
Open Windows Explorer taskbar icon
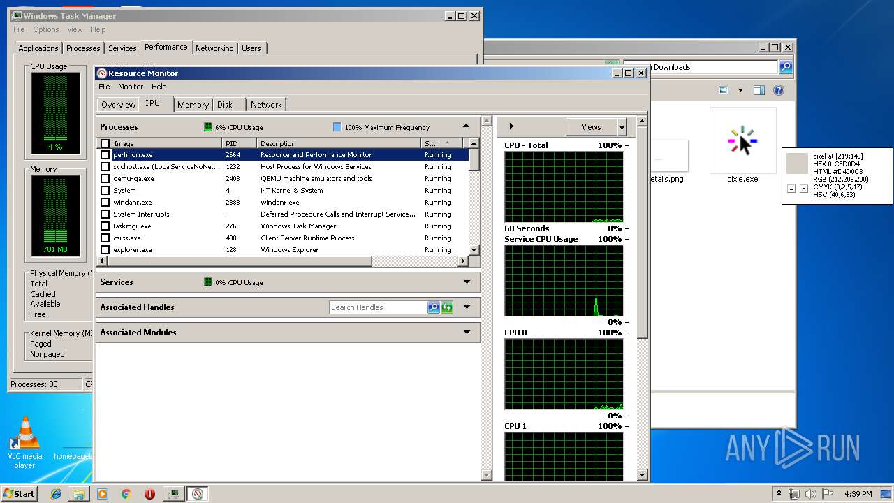(79, 494)
